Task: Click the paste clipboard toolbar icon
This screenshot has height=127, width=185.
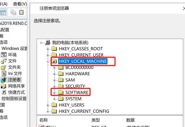Action: point(21,12)
